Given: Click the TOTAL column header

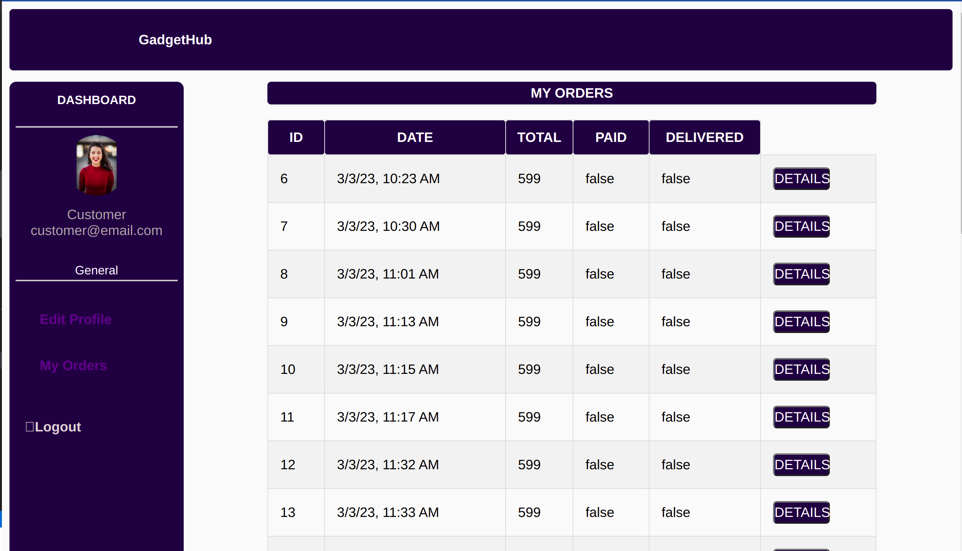Looking at the screenshot, I should tap(539, 137).
